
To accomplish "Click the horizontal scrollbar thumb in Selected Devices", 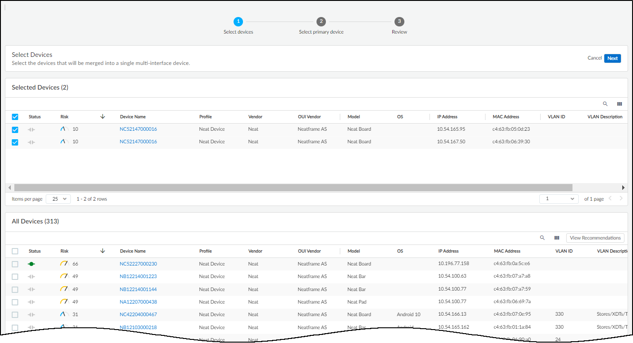I will 293,188.
